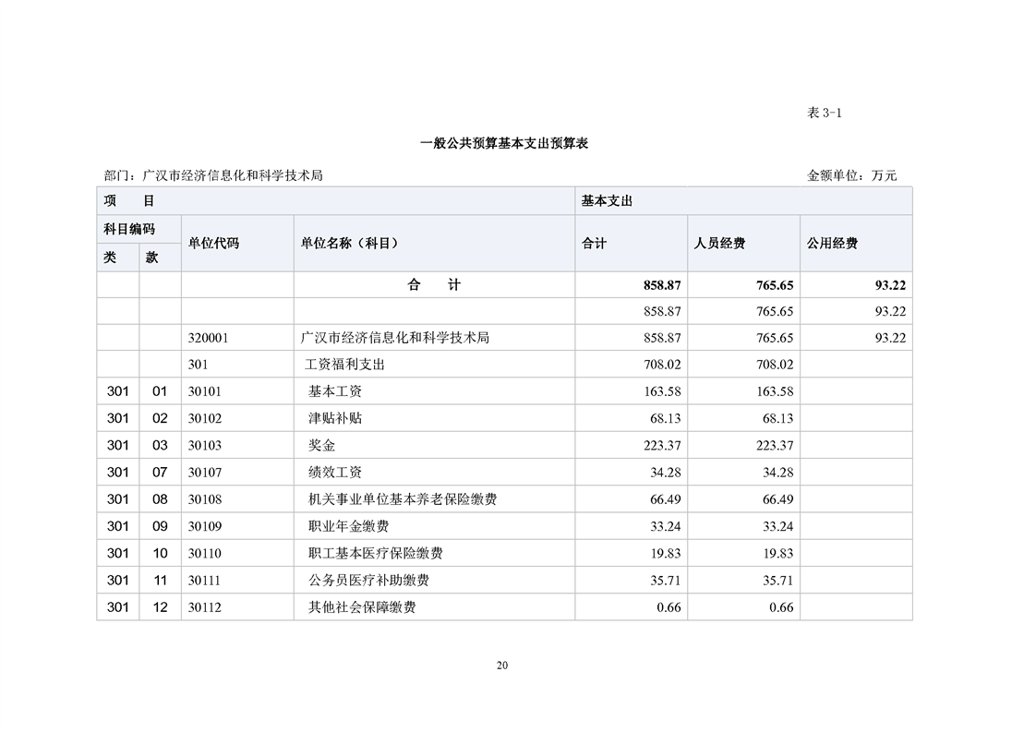Click code 30109
Image resolution: width=1036 pixels, height=732 pixels.
pos(205,527)
